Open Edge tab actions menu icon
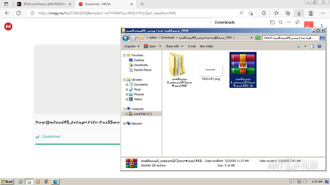The height and width of the screenshot is (185, 330). [x=6, y=4]
